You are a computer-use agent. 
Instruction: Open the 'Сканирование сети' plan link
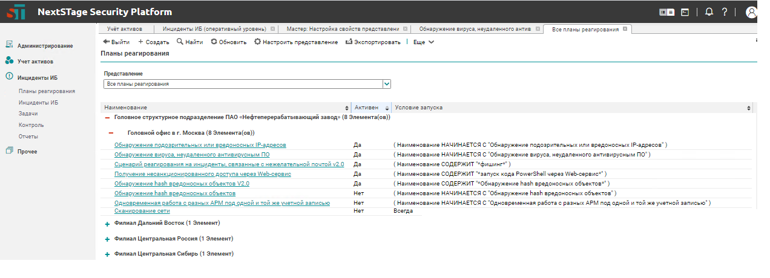point(142,211)
